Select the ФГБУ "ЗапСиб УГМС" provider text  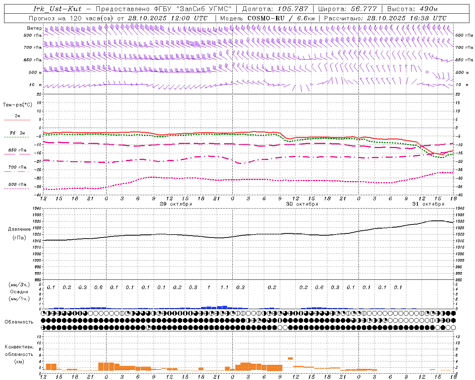tap(193, 9)
